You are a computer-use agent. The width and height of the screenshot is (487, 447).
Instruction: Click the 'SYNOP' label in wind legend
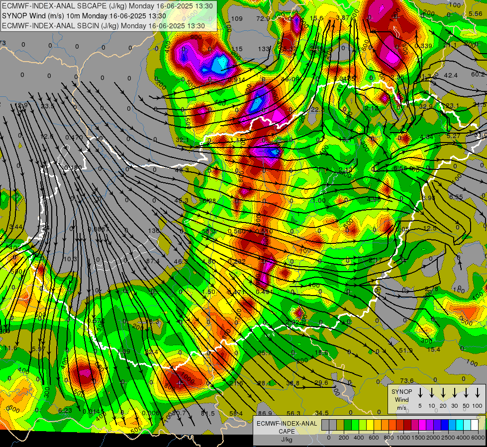(x=401, y=392)
